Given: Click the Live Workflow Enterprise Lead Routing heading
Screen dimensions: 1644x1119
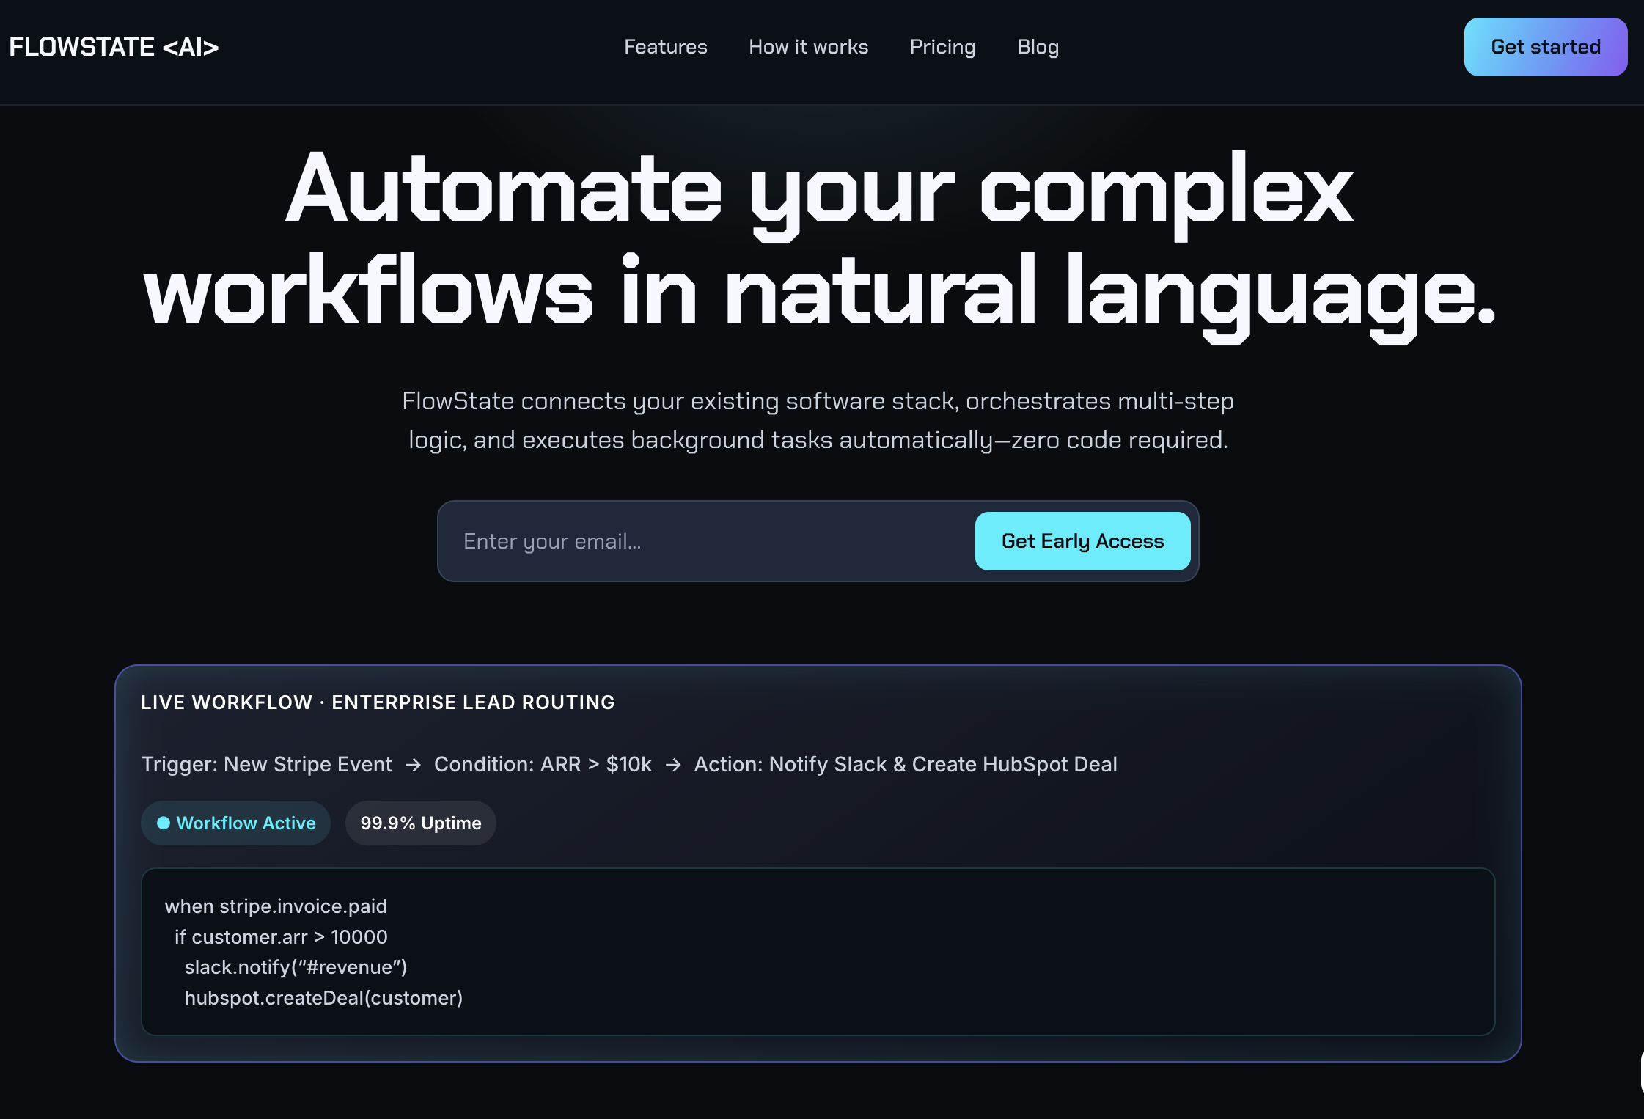Looking at the screenshot, I should point(378,702).
